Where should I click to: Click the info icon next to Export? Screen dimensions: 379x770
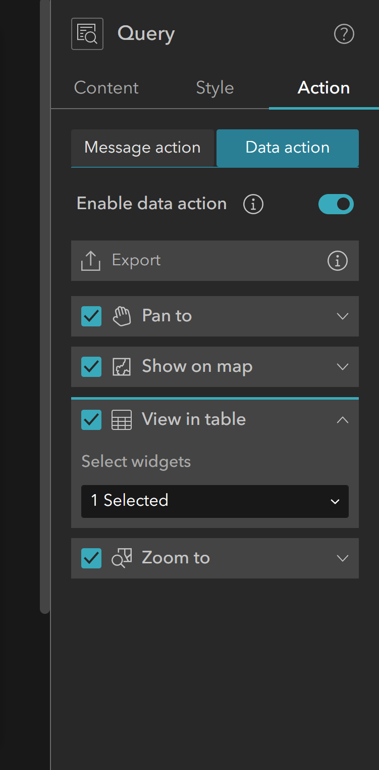(x=337, y=261)
